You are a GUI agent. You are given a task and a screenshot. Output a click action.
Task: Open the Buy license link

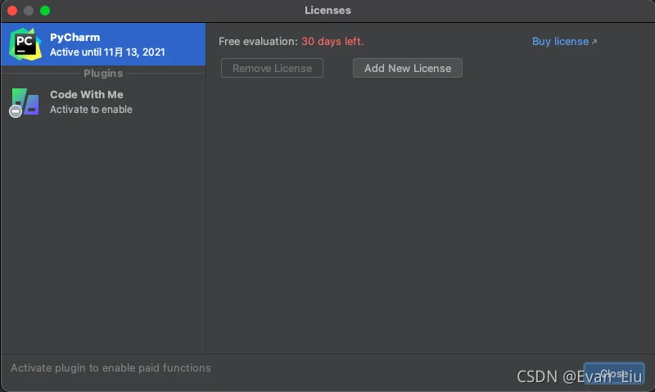560,41
